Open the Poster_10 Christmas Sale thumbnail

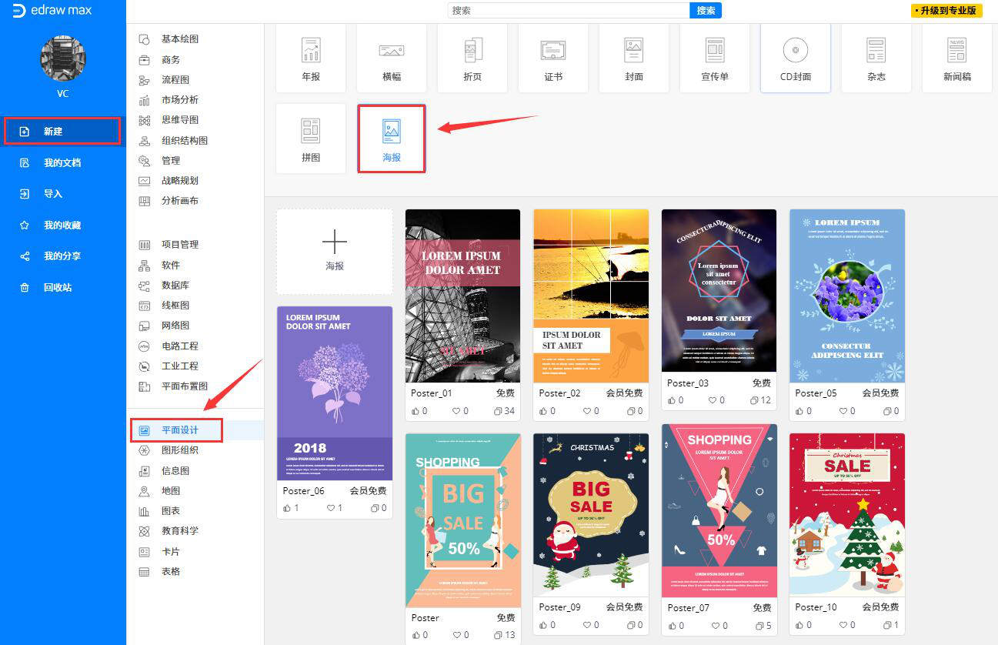[847, 515]
